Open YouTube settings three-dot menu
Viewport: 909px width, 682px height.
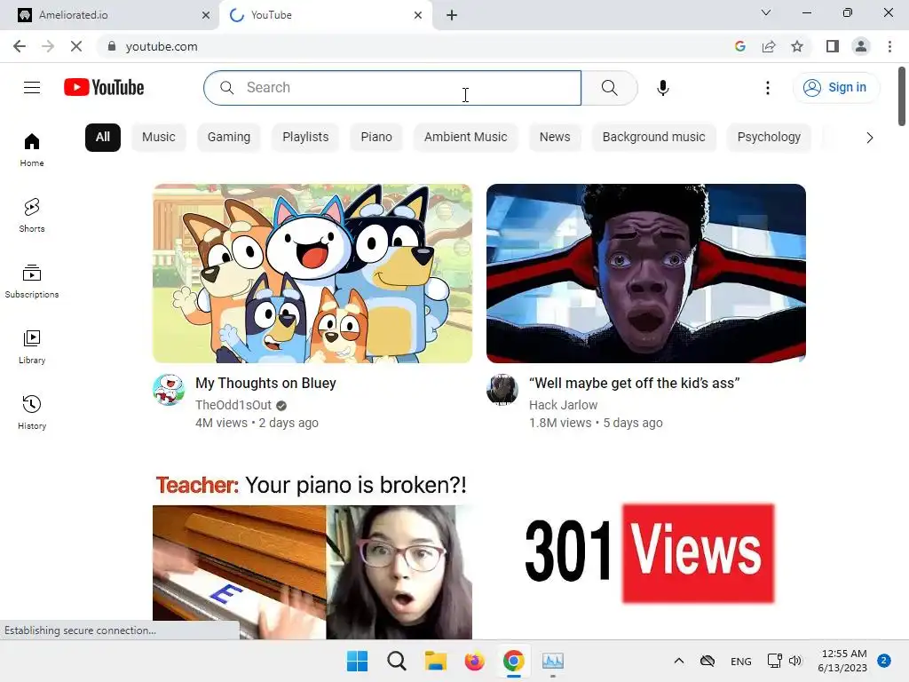tap(768, 88)
